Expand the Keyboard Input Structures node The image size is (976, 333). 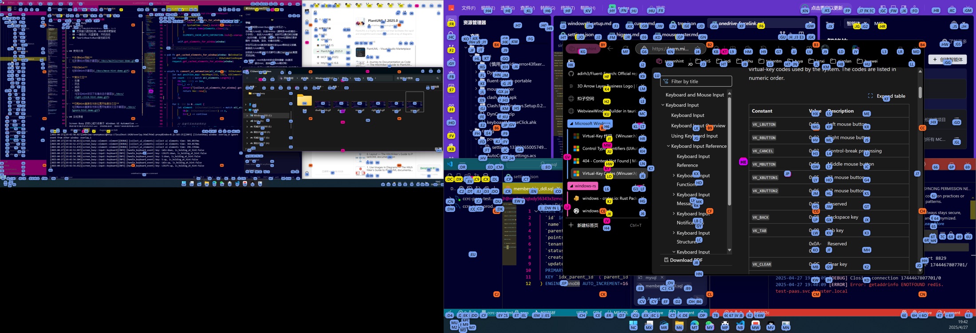click(674, 233)
